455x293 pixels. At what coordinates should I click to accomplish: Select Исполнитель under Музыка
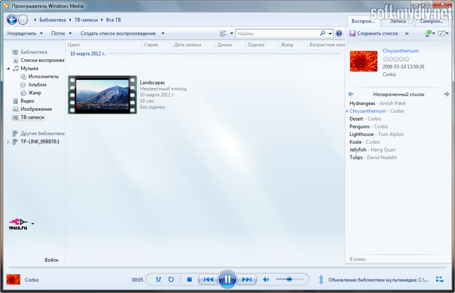pos(43,76)
